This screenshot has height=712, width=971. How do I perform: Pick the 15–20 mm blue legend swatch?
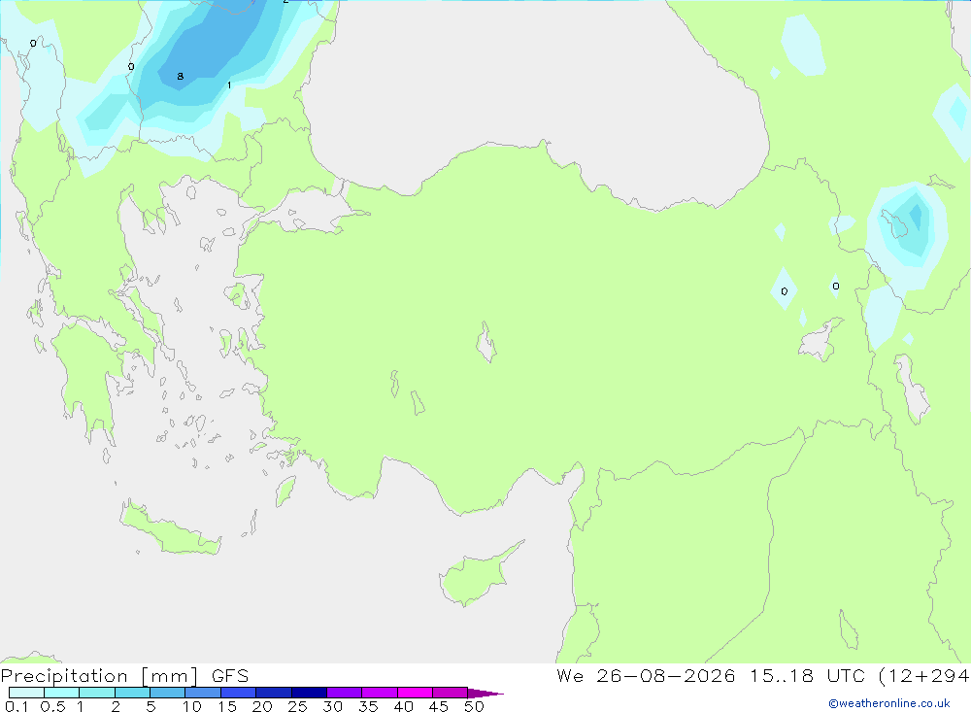click(x=239, y=693)
